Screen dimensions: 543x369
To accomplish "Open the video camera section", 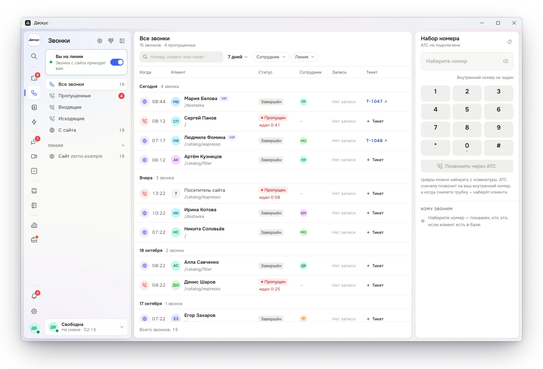I will point(34,156).
